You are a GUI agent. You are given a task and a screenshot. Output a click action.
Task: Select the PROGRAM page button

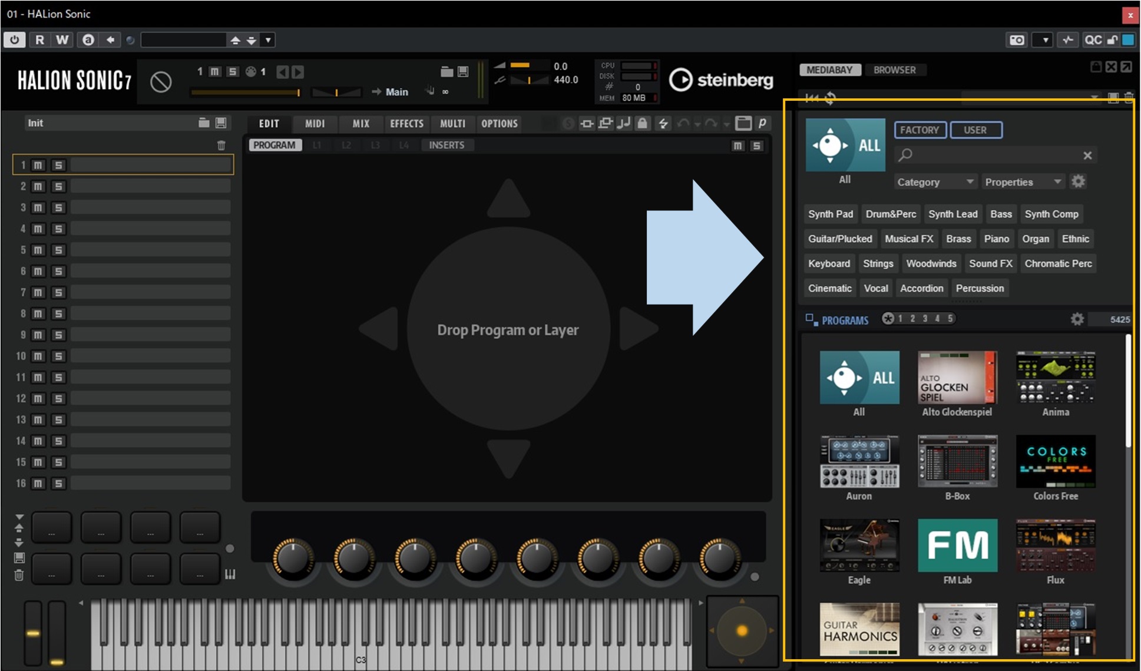point(274,145)
